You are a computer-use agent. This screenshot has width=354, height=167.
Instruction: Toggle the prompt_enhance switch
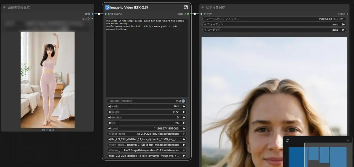click(x=183, y=101)
